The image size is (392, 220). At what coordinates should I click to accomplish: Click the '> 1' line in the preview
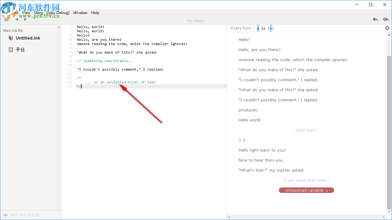click(242, 140)
